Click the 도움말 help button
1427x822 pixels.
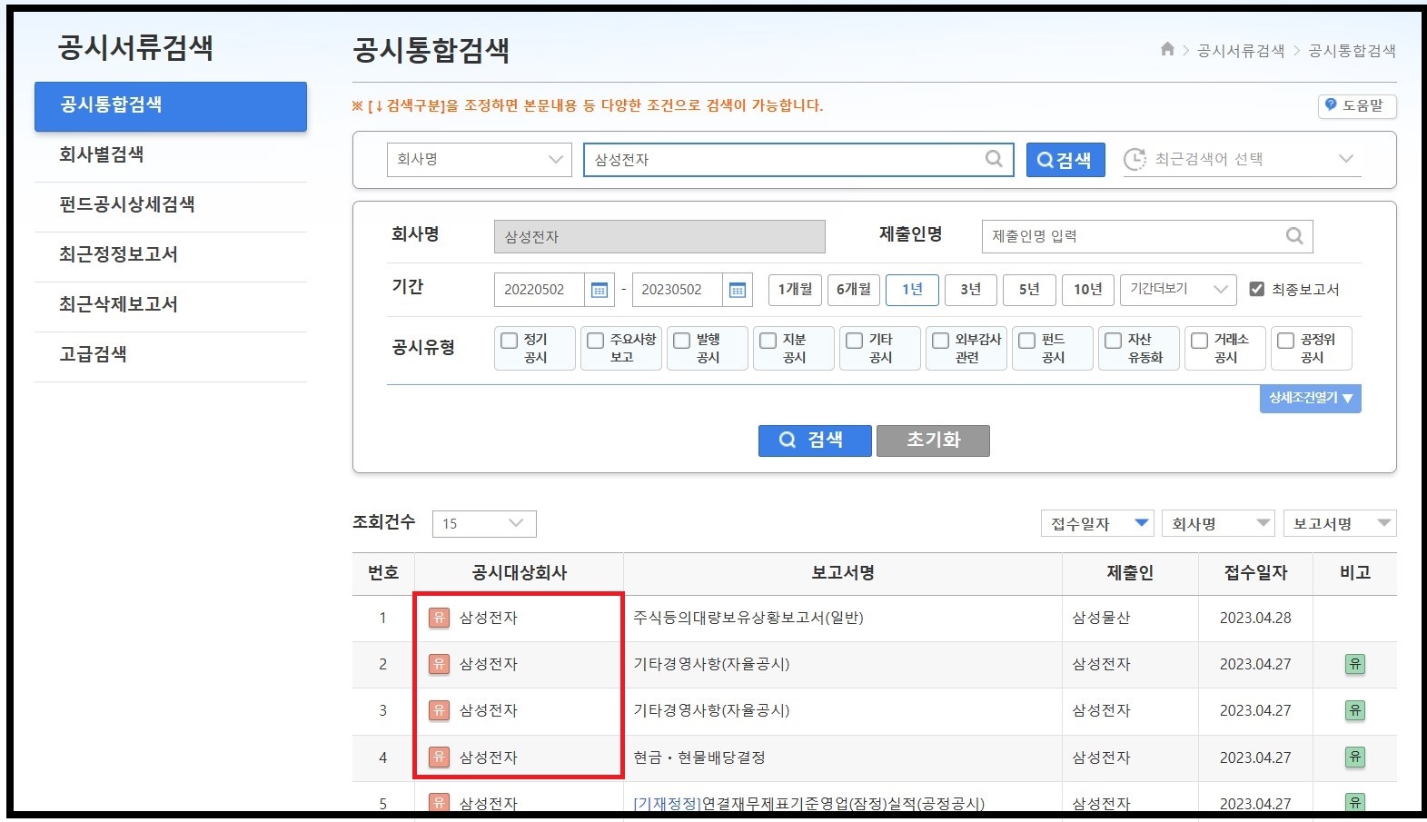click(1357, 105)
